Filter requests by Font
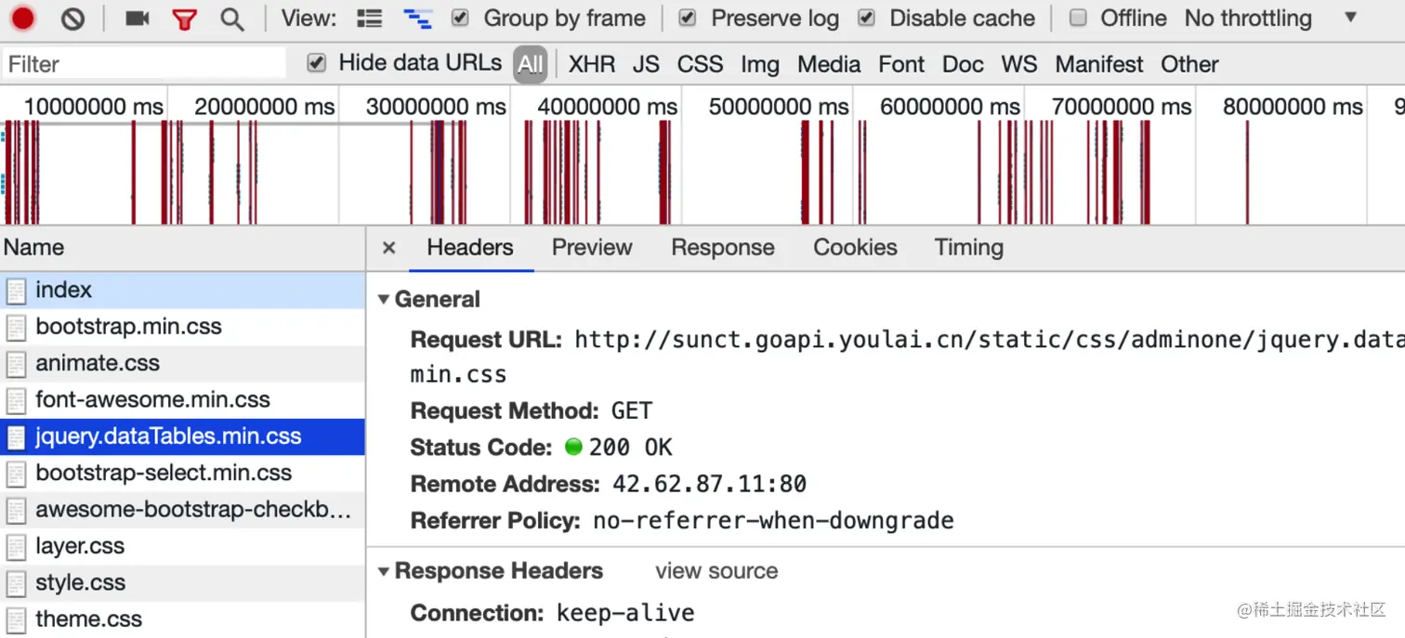 click(901, 64)
